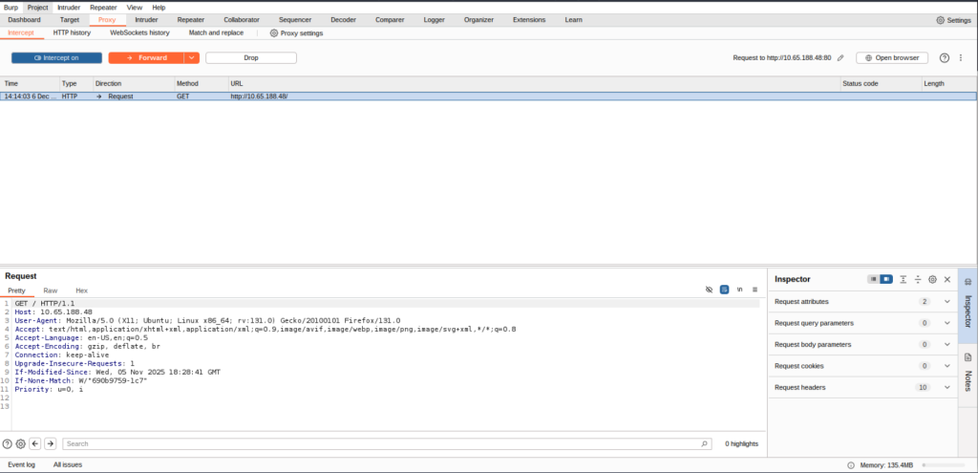Expand the Request attributes section
978x473 pixels.
(x=946, y=301)
